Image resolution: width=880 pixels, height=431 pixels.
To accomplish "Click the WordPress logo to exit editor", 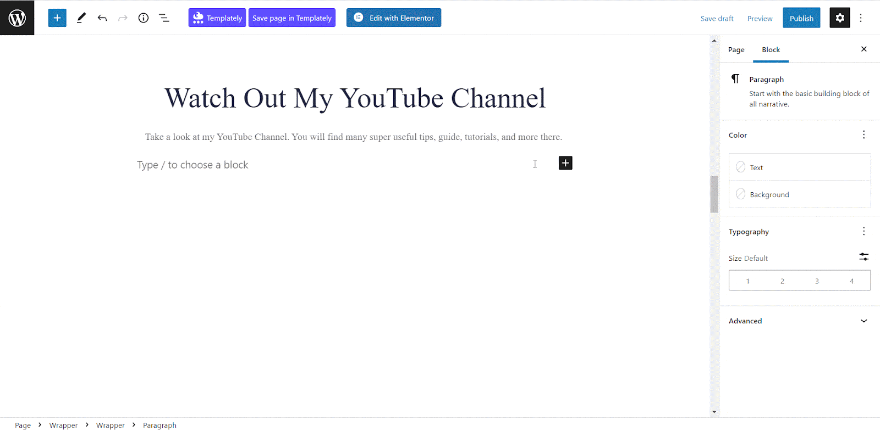I will coord(17,18).
